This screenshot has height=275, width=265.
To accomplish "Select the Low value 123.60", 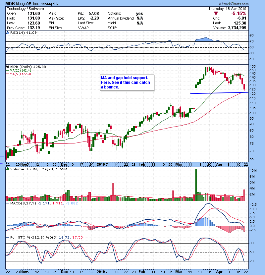I will 34,23.
